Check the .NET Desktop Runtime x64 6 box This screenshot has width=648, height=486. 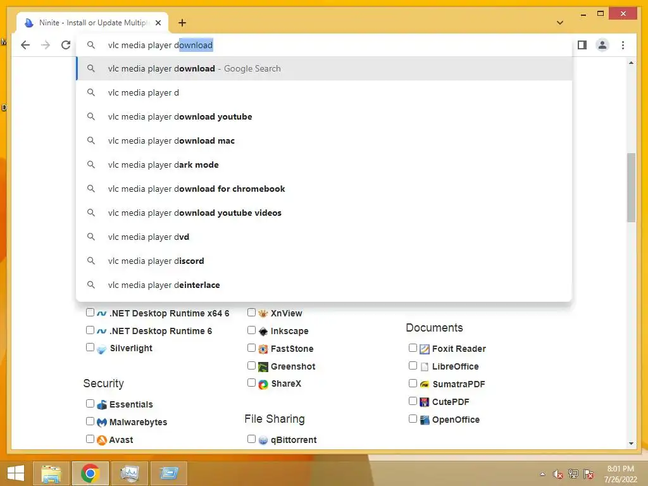(x=90, y=313)
